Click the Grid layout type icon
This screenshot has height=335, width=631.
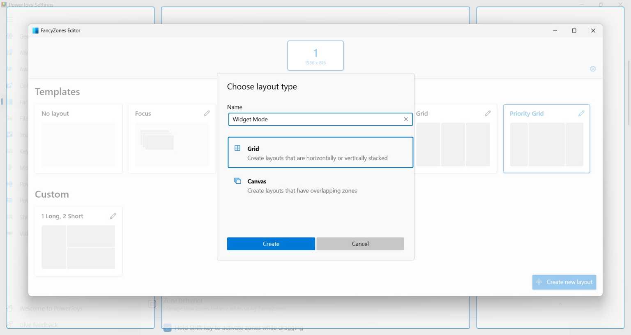(238, 148)
